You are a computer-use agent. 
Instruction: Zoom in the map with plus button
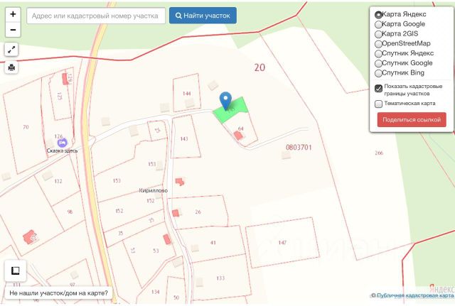point(13,14)
